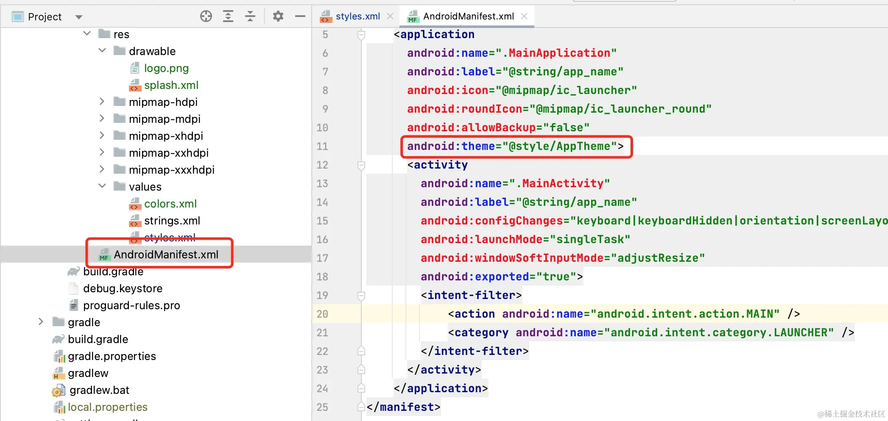Click fold end marker at line 24
The height and width of the screenshot is (421, 888).
point(361,388)
